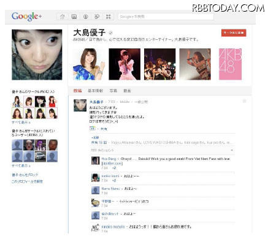Open the red dress circle member thumbnail

coord(52,101)
